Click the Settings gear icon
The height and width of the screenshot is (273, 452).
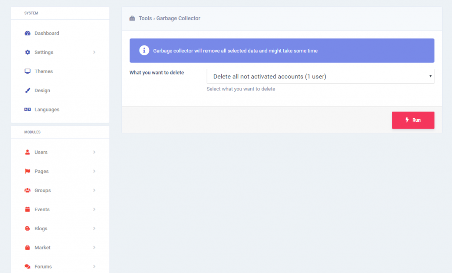(27, 52)
